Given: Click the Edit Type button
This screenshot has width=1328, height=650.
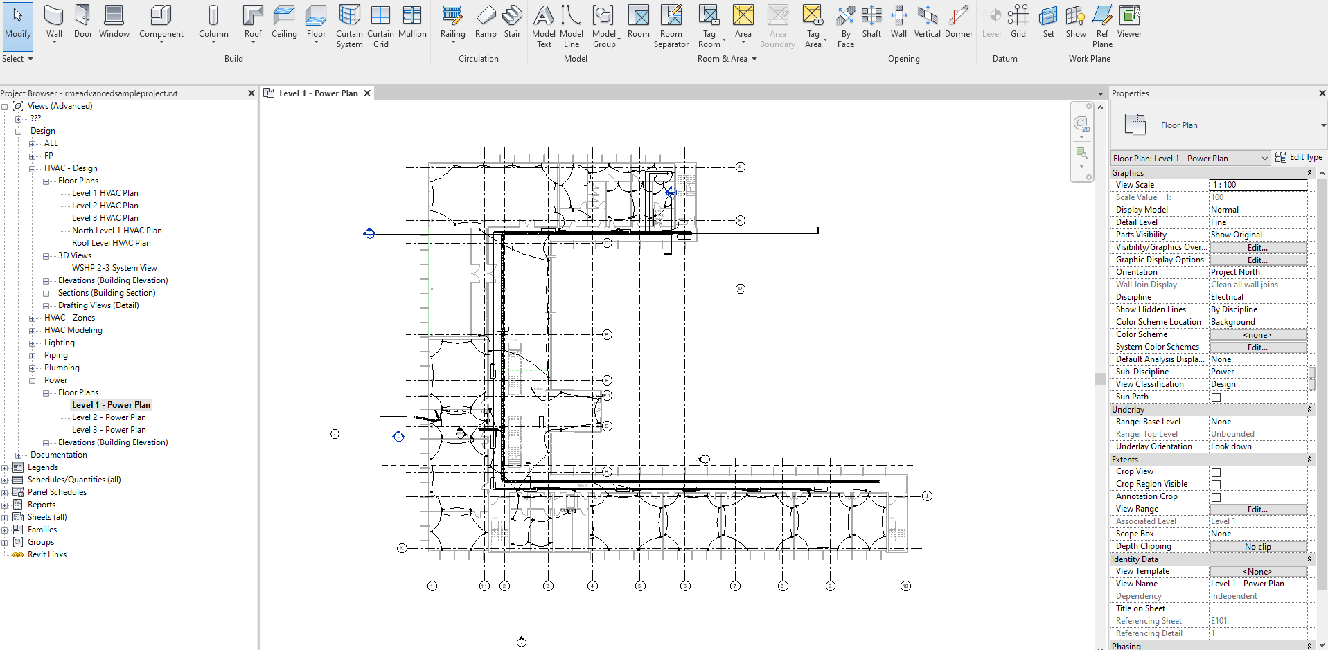Looking at the screenshot, I should (x=1299, y=158).
